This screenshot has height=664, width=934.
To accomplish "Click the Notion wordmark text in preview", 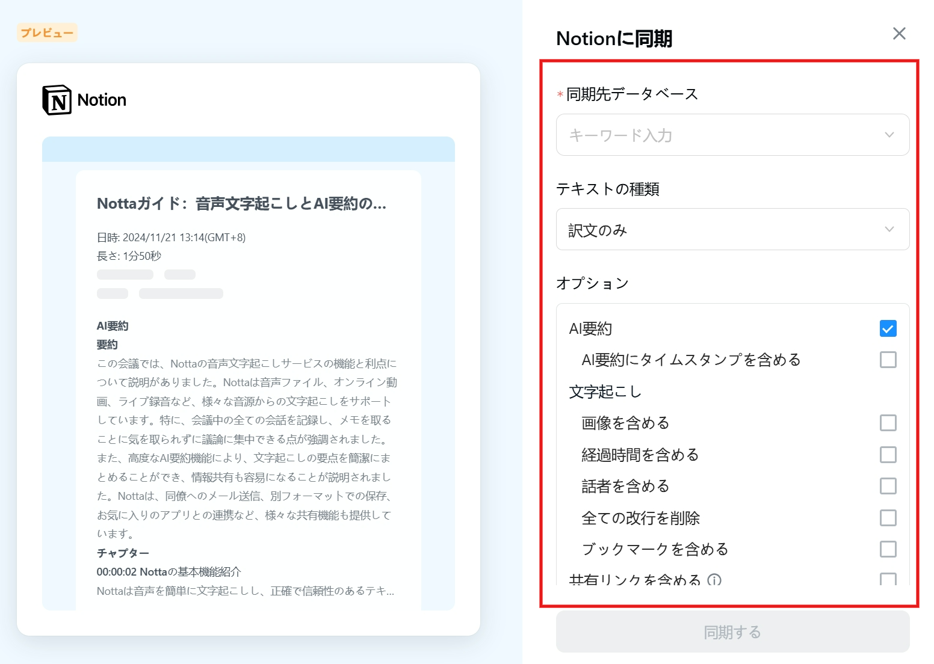I will click(x=102, y=100).
